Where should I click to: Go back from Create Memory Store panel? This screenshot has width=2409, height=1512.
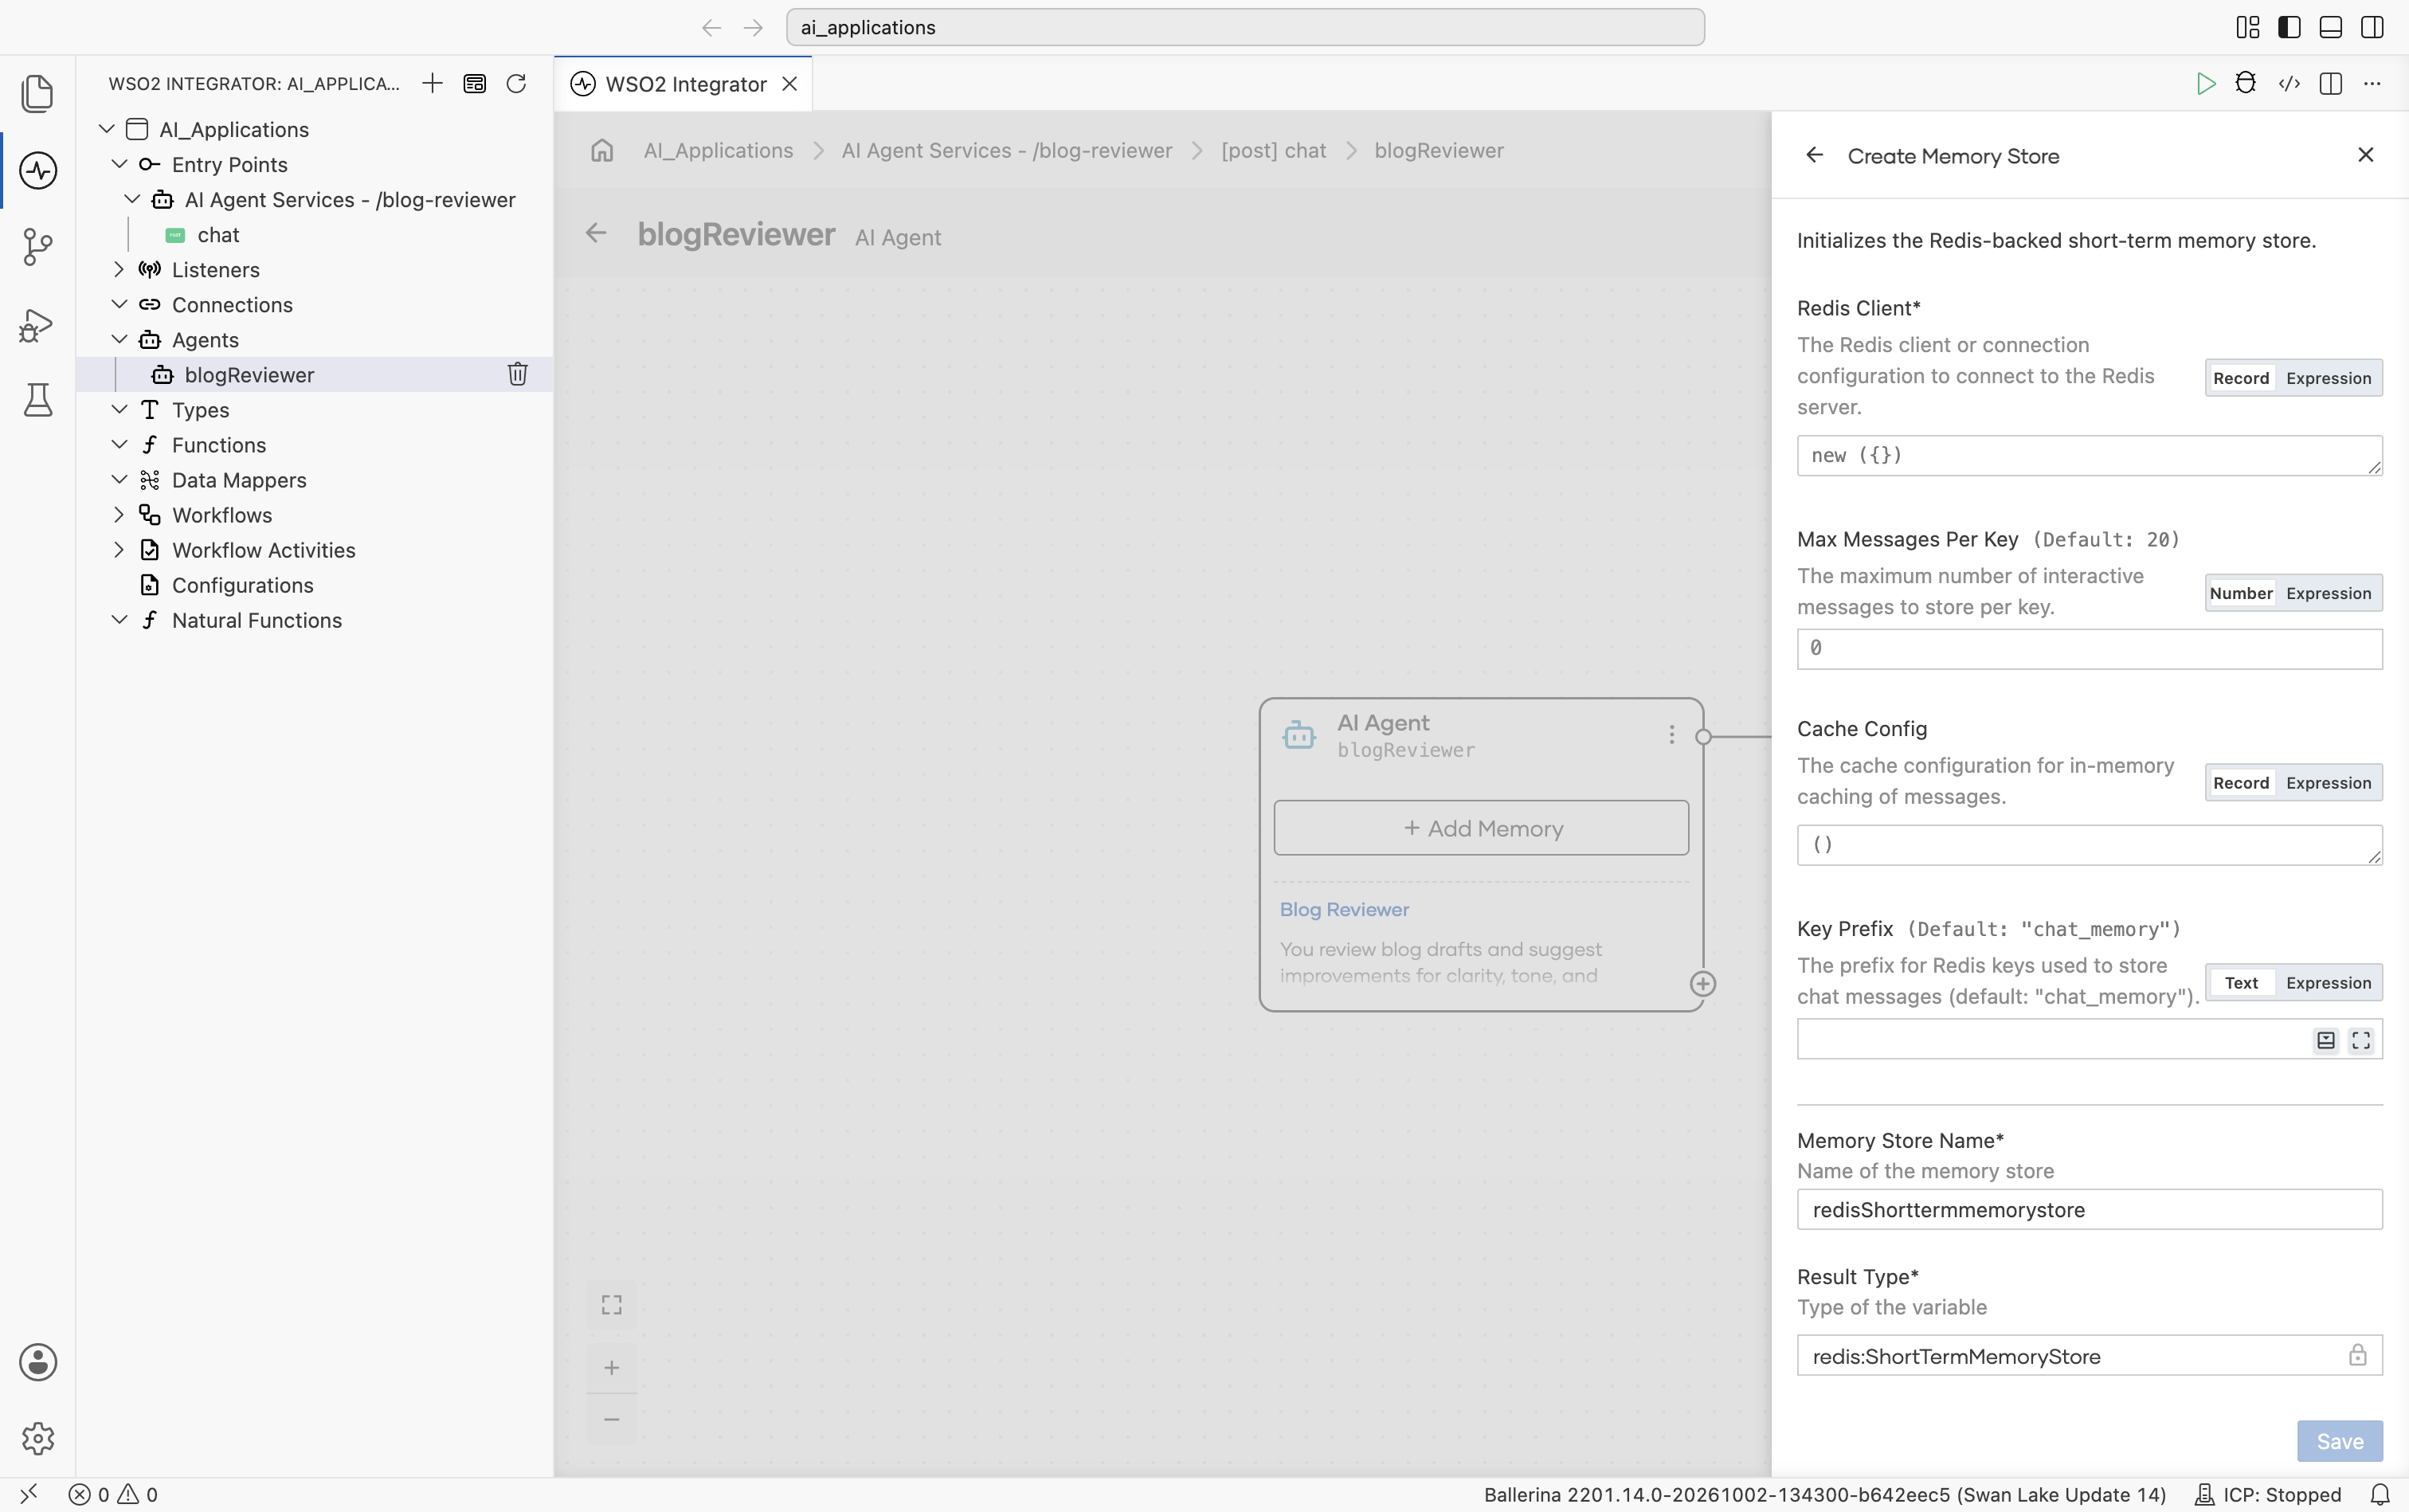click(x=1814, y=155)
